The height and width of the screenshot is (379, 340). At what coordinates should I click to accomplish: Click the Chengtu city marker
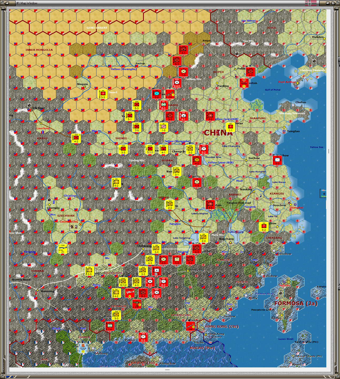pyautogui.click(x=49, y=205)
